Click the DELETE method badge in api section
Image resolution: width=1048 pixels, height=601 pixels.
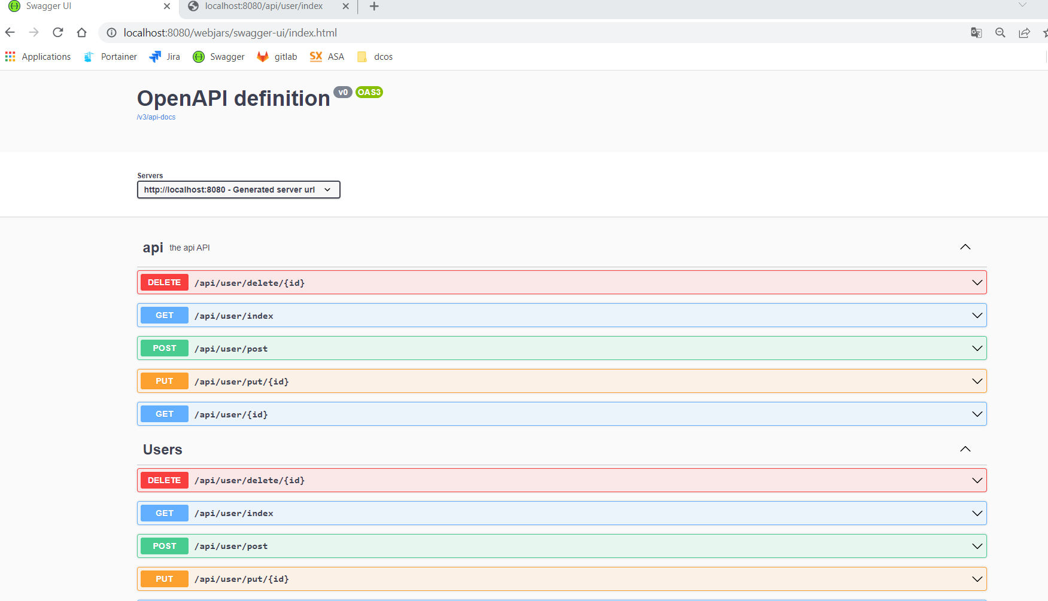click(165, 282)
